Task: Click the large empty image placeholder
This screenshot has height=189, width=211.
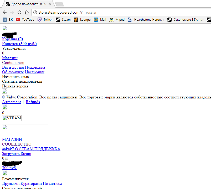Action: click(x=25, y=130)
